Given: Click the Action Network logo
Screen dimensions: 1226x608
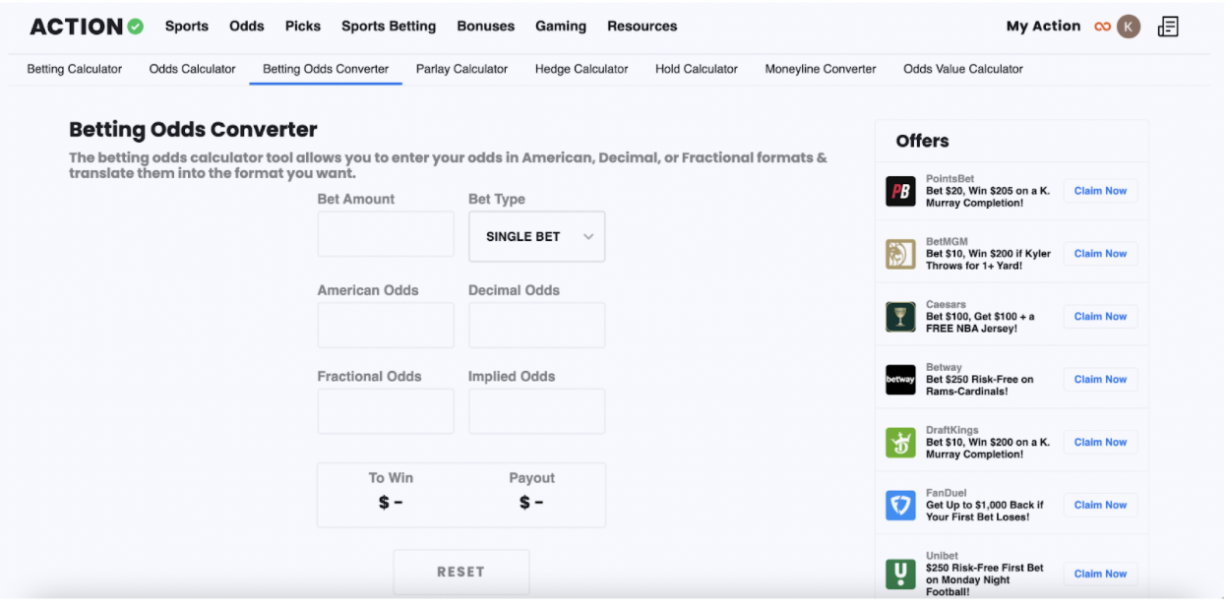Looking at the screenshot, I should 87,27.
